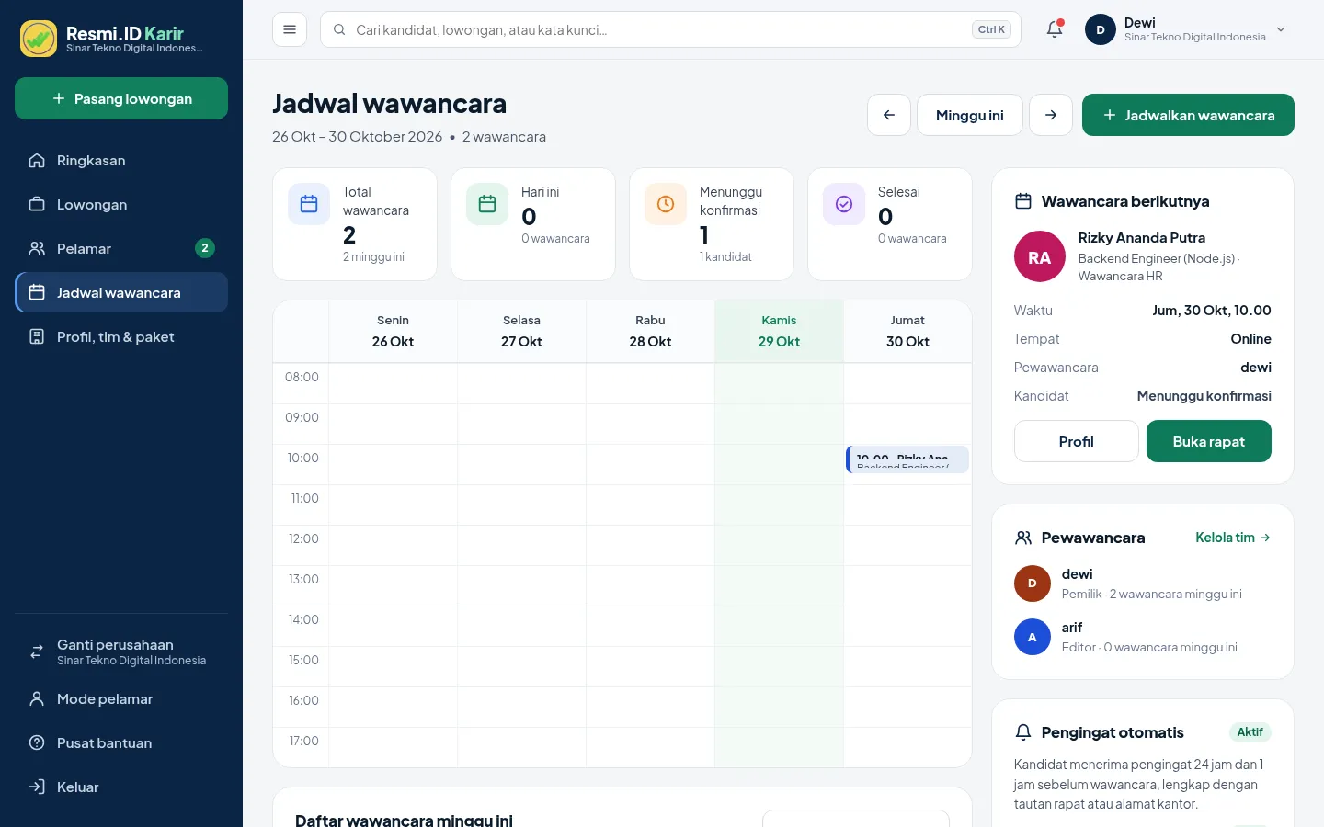
Task: Click the Menunggu konfirmasi clock icon
Action: coord(666,204)
